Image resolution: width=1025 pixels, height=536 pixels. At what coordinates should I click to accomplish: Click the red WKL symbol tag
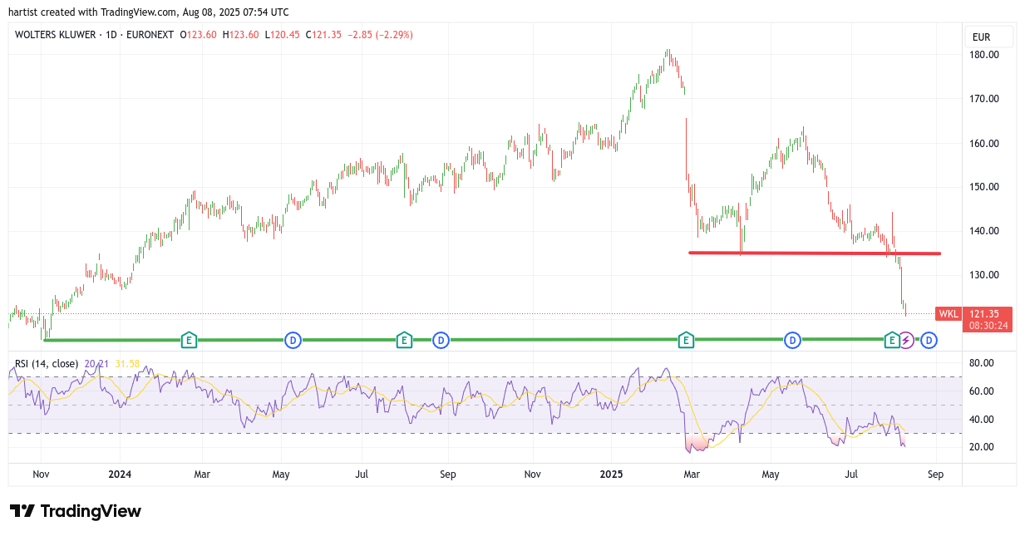949,314
